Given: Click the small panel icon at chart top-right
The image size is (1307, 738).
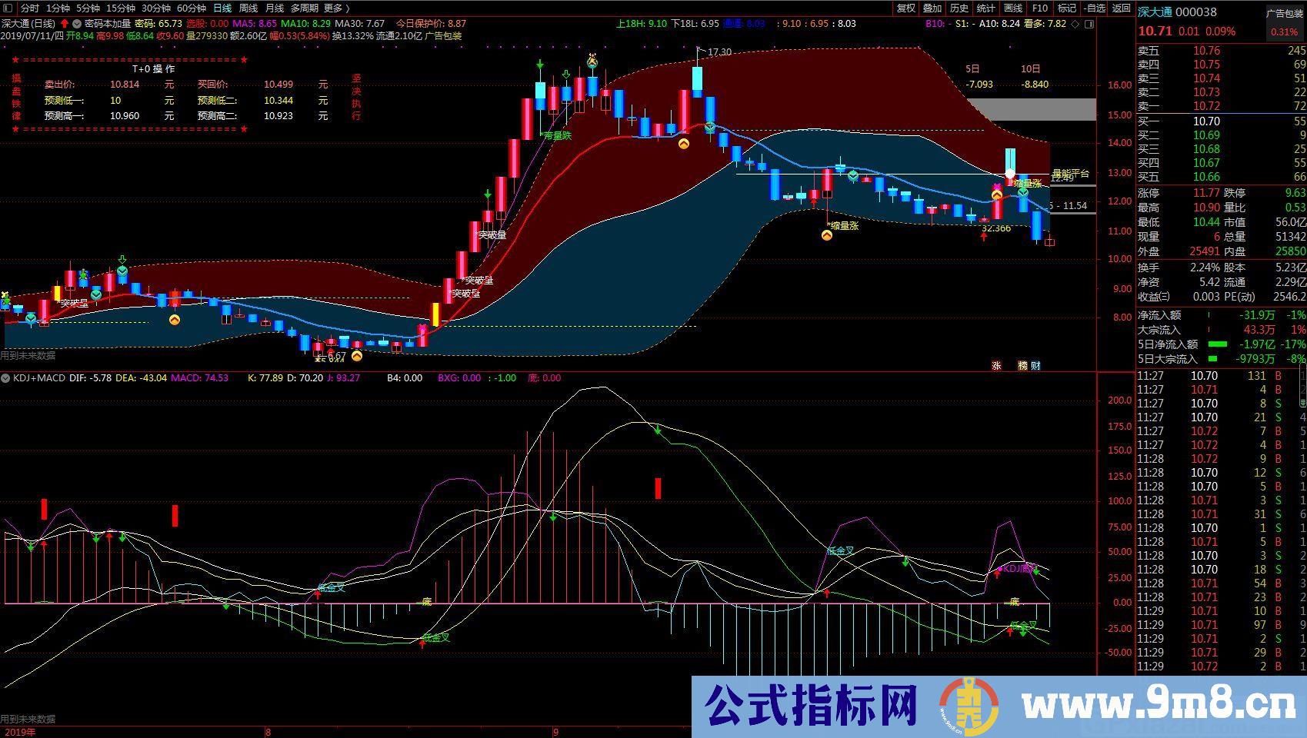Looking at the screenshot, I should [x=1089, y=24].
